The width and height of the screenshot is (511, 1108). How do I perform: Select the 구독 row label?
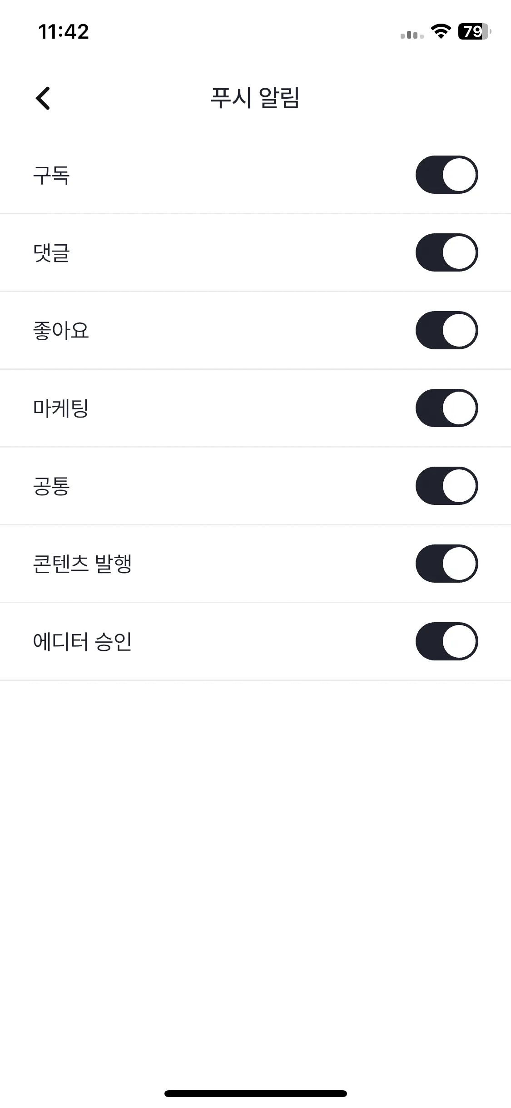[x=51, y=175]
